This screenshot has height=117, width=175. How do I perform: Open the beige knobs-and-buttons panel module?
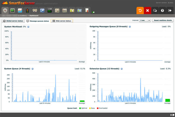click(57, 10)
